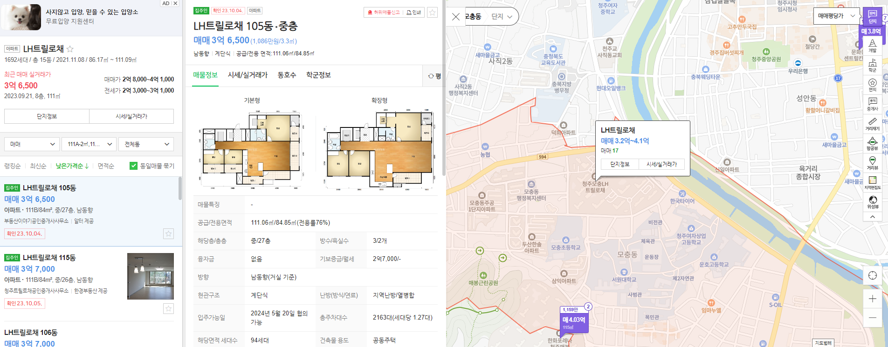Sort listings by 최신순
Screen dimensions: 888x347
(38, 166)
